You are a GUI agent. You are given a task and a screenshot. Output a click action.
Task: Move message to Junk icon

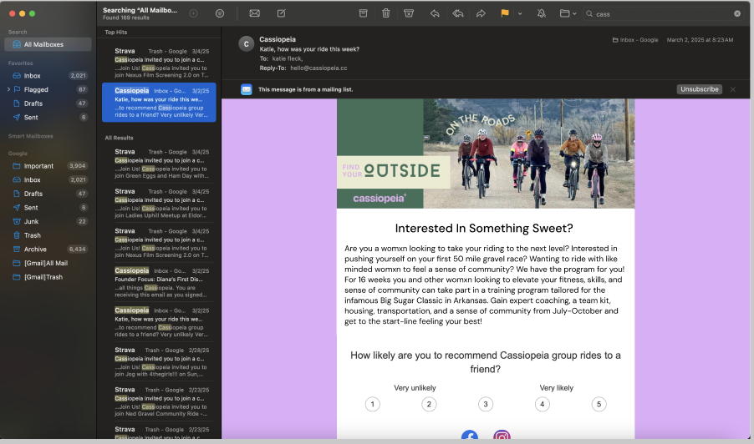(409, 13)
